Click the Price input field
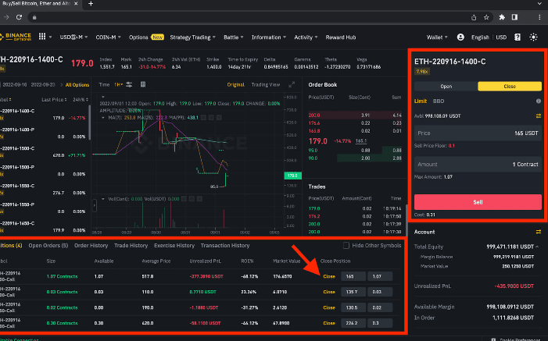The height and width of the screenshot is (341, 548). 478,133
